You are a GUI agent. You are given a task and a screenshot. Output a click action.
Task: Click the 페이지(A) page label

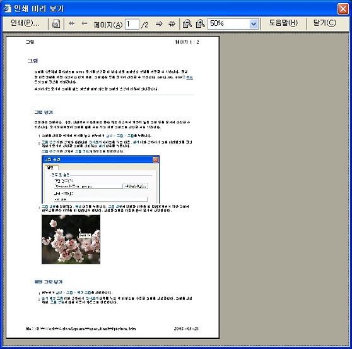coord(109,24)
